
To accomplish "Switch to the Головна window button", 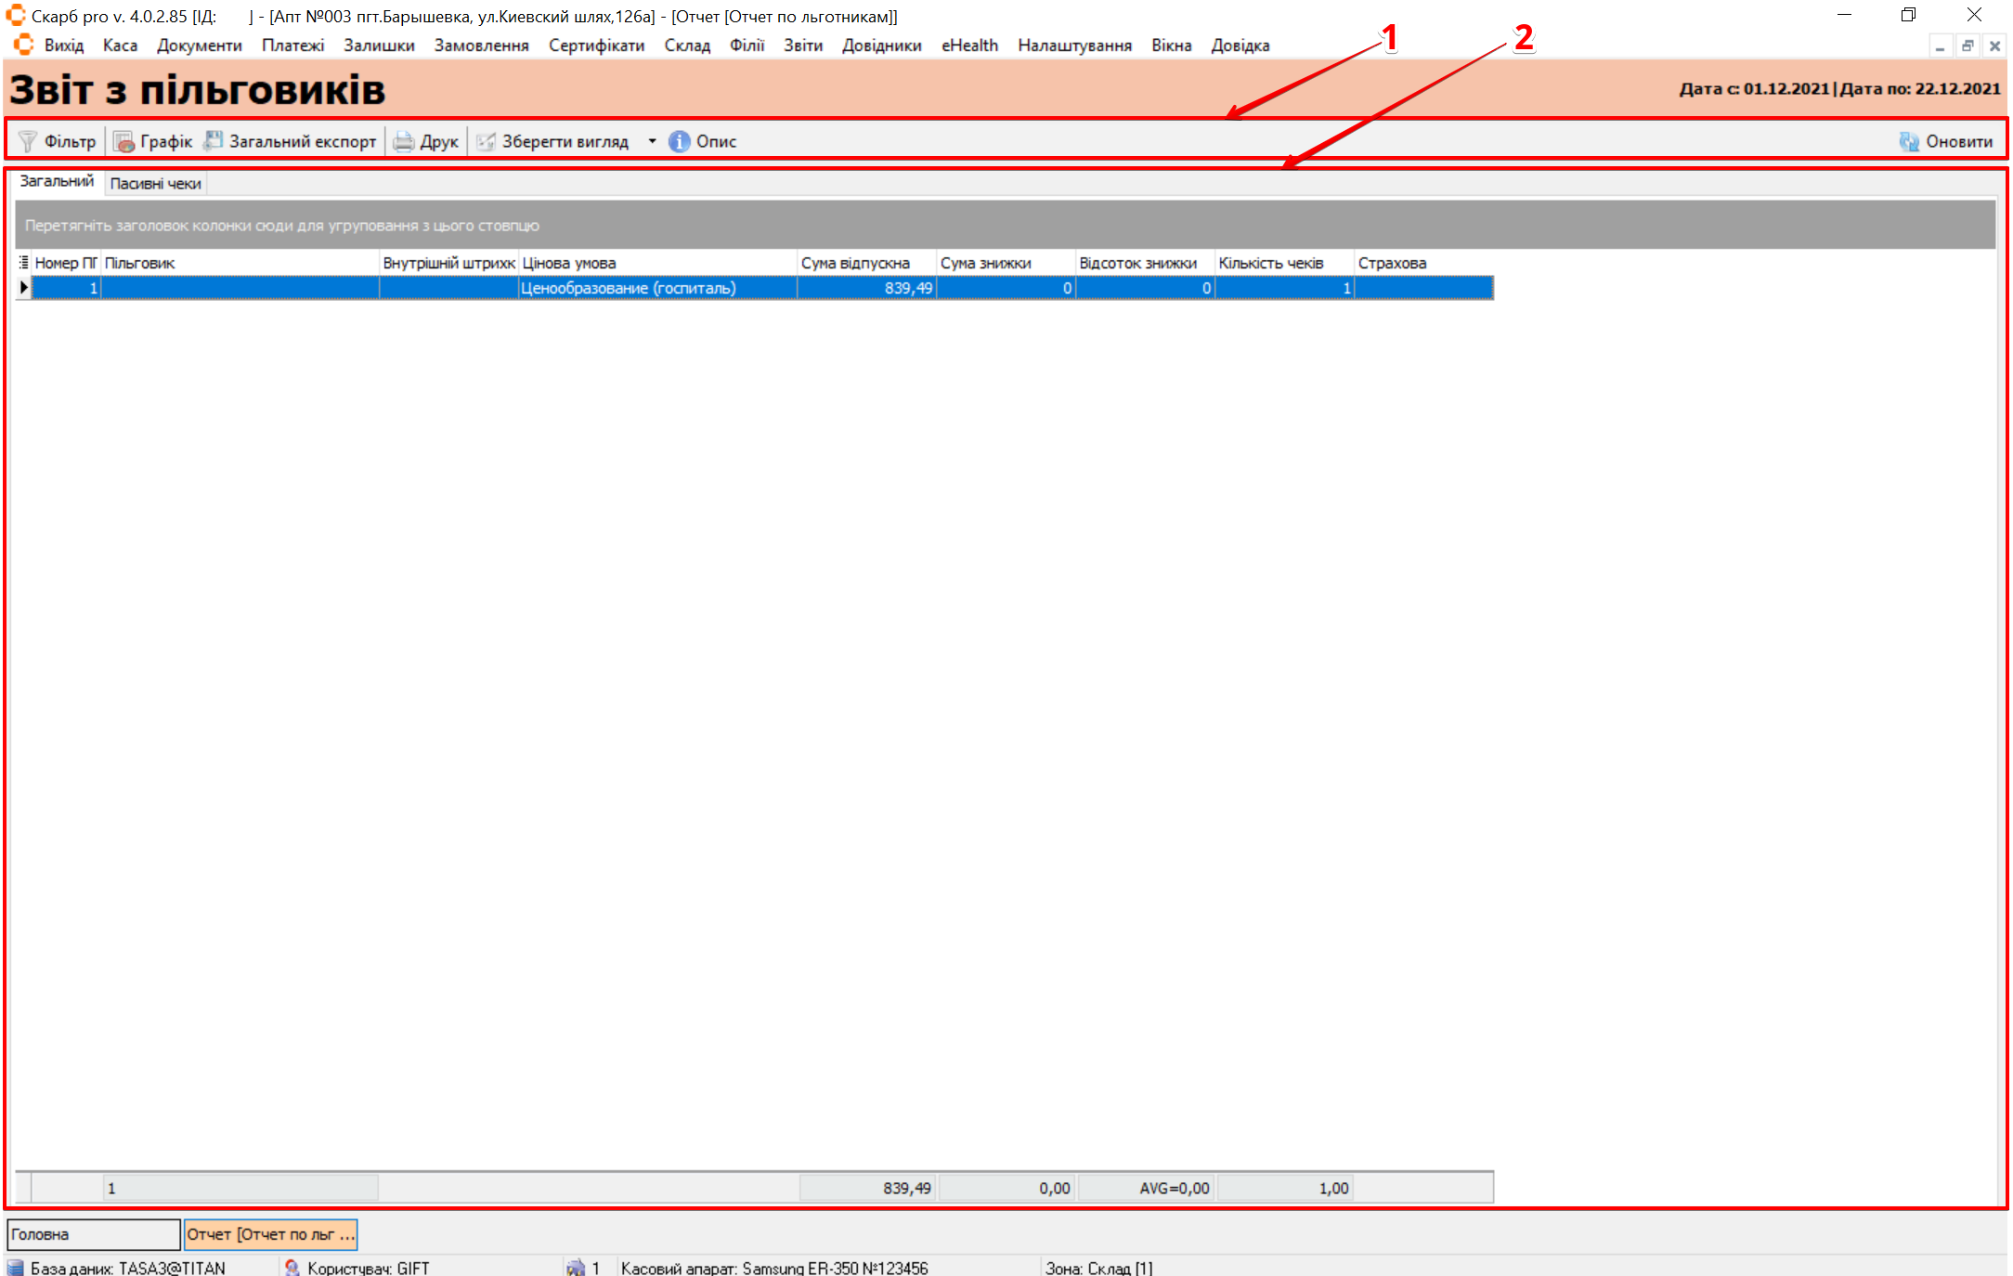I will [93, 1234].
